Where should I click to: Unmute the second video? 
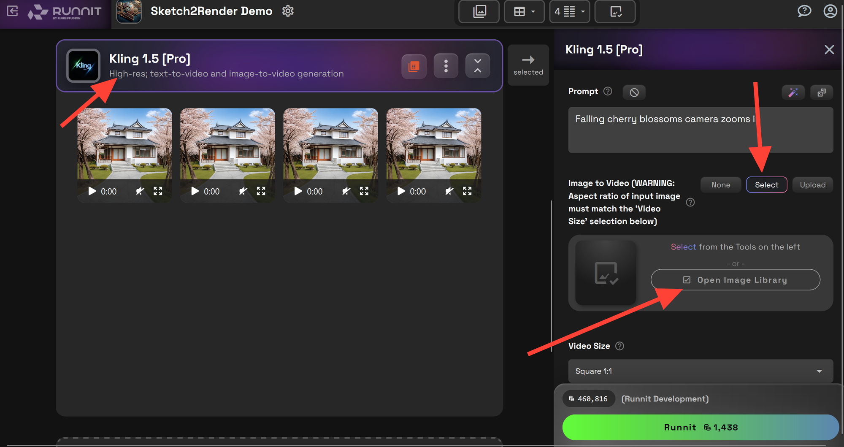(243, 191)
